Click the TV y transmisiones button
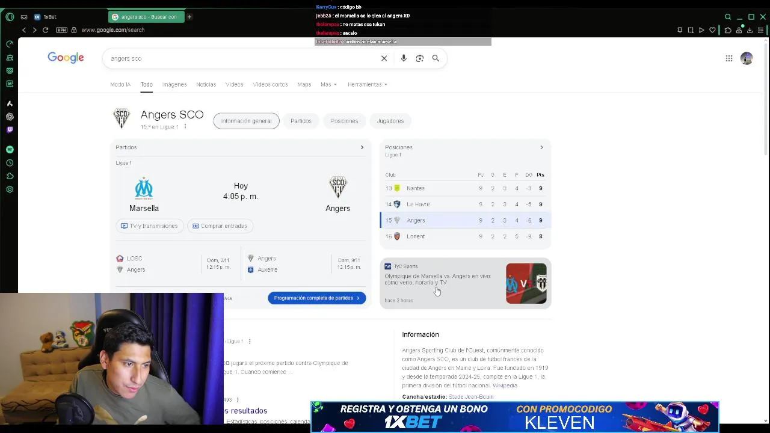Viewport: 770px width, 433px height. pos(149,226)
